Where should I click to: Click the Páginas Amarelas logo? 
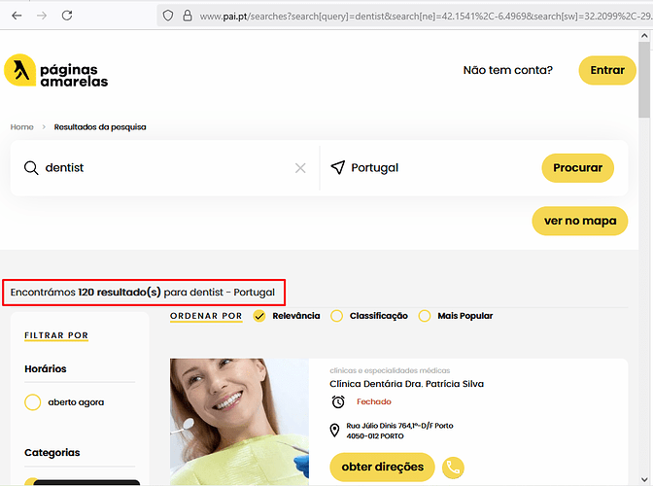click(x=56, y=71)
